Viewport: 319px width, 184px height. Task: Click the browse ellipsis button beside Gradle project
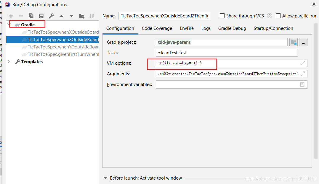click(x=303, y=42)
